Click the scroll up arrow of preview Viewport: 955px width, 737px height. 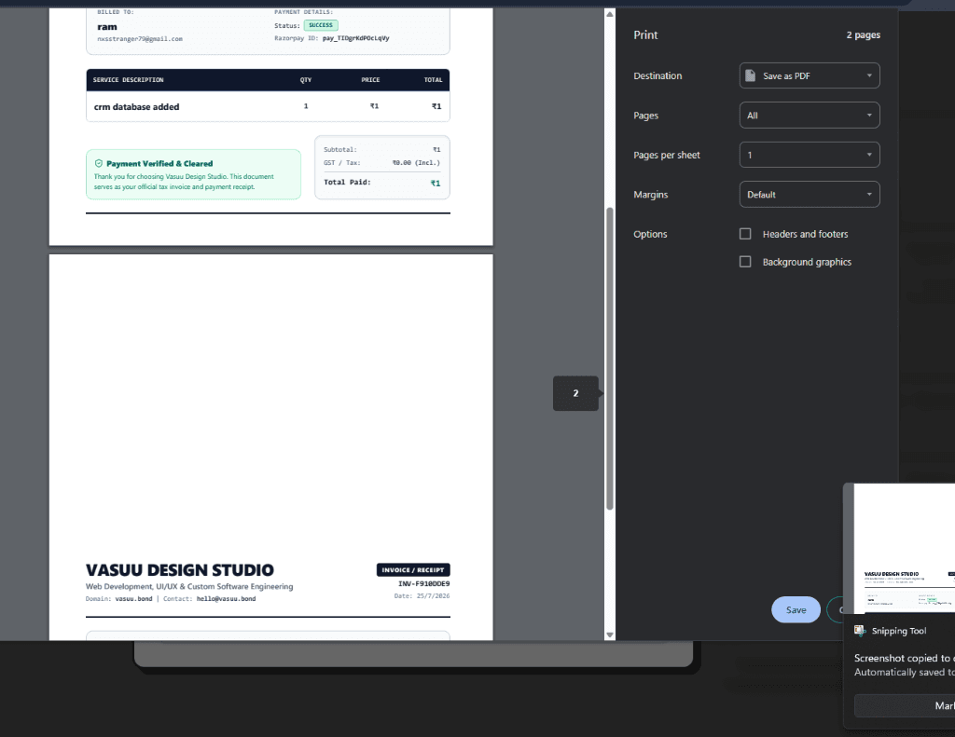coord(610,13)
